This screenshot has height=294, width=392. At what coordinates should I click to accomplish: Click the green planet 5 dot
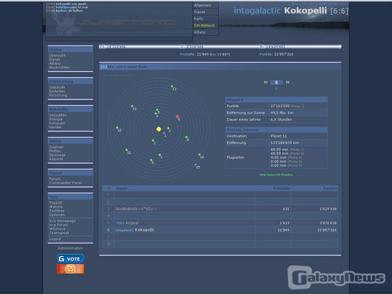[157, 110]
